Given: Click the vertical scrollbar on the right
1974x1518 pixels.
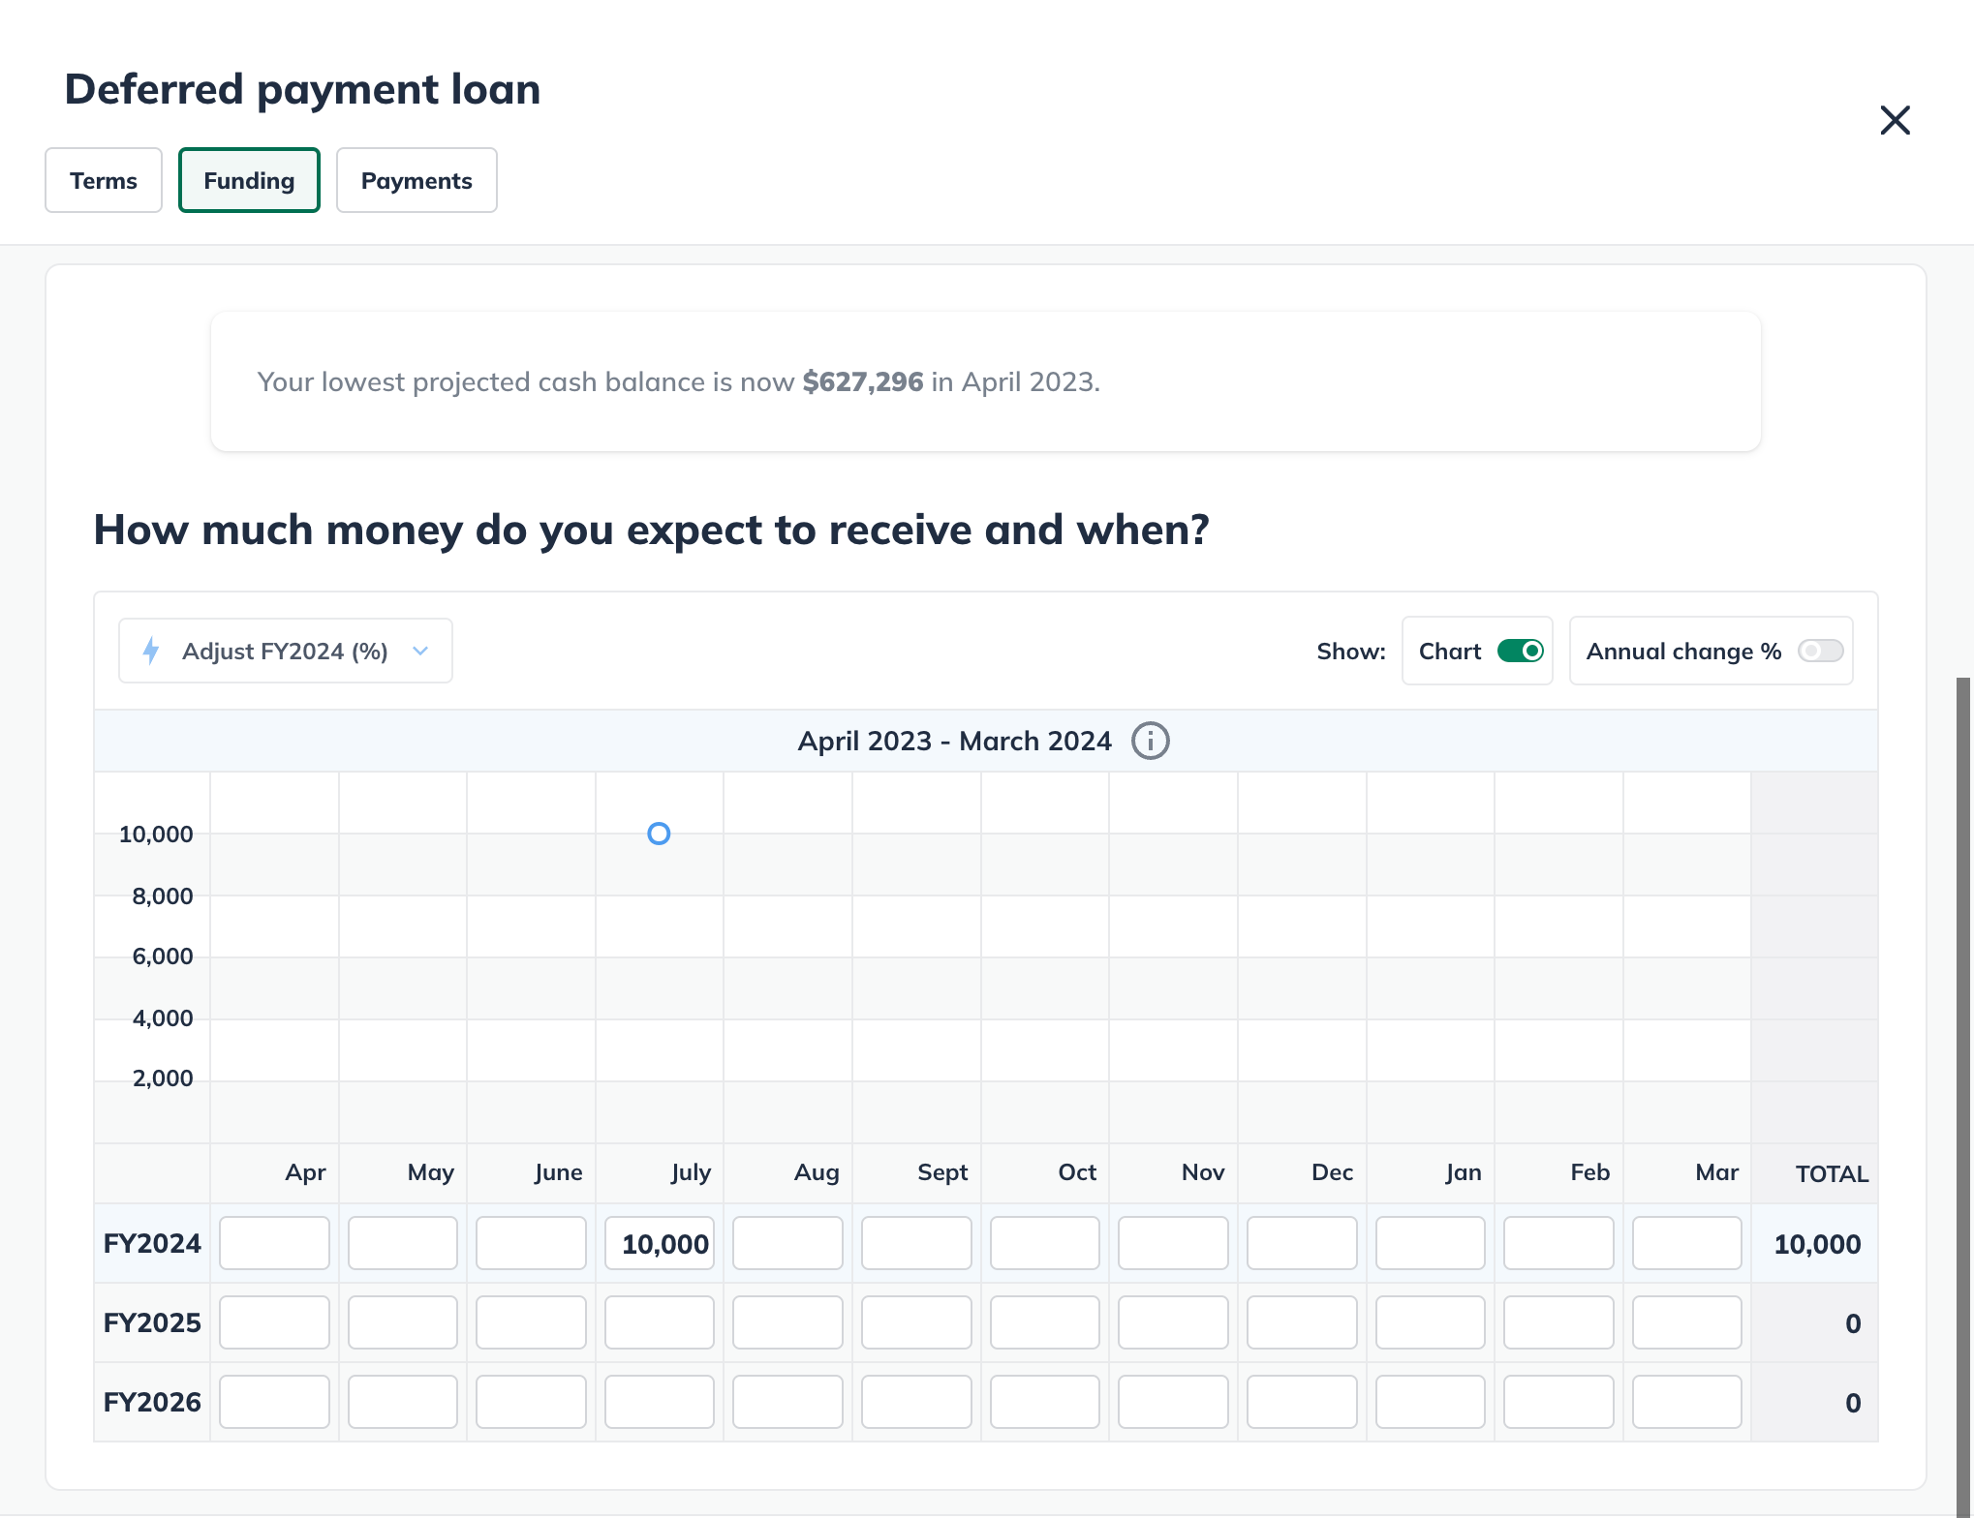Looking at the screenshot, I should tap(1962, 1065).
